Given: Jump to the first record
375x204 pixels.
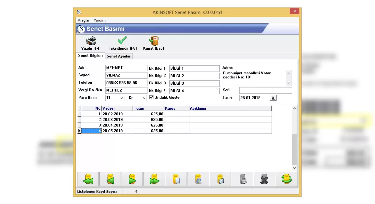Looking at the screenshot, I should click(x=88, y=179).
